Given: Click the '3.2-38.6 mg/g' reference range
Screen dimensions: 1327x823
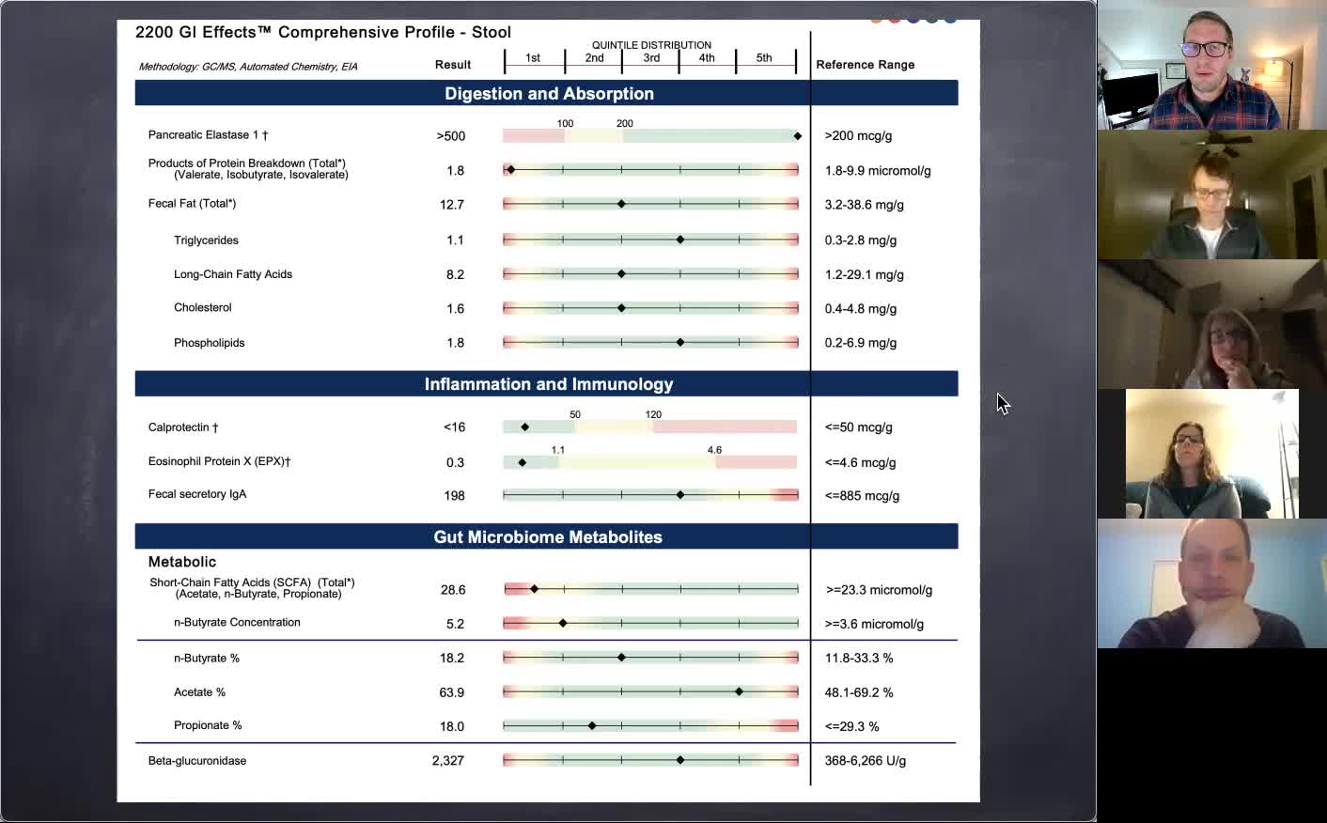Looking at the screenshot, I should point(864,205).
